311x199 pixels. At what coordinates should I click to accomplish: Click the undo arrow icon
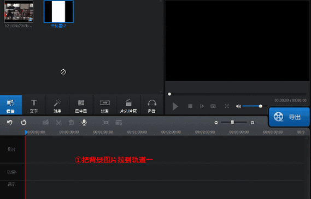[10, 123]
